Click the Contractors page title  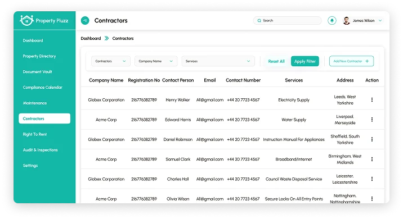(111, 21)
